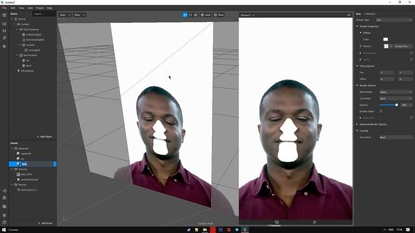Screen dimensions: 415x233
Task: Open the Cull Mode dropdown
Action: [396, 98]
